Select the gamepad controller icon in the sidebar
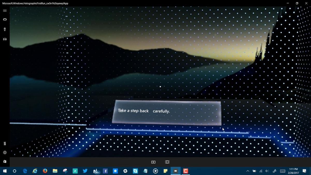311x175 pixels. click(x=5, y=39)
